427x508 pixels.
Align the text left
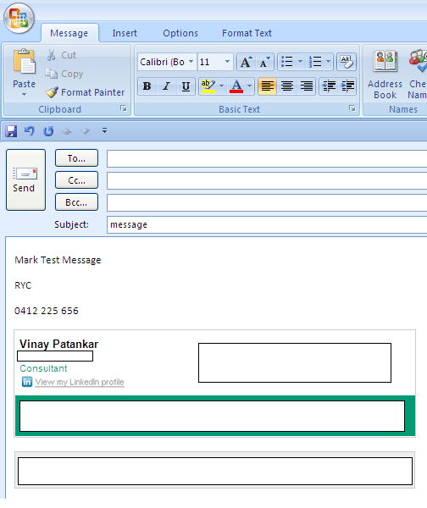[267, 86]
